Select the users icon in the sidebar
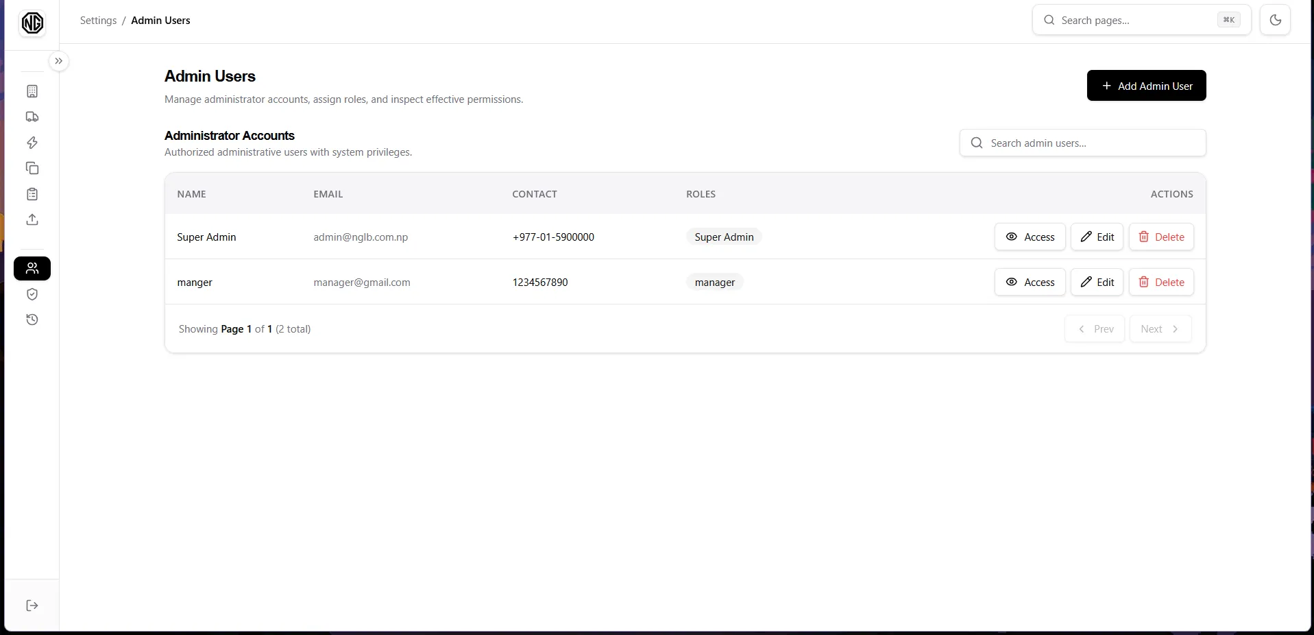 tap(32, 268)
